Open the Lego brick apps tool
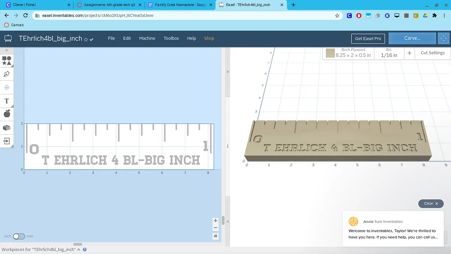This screenshot has height=254, width=451. click(6, 128)
